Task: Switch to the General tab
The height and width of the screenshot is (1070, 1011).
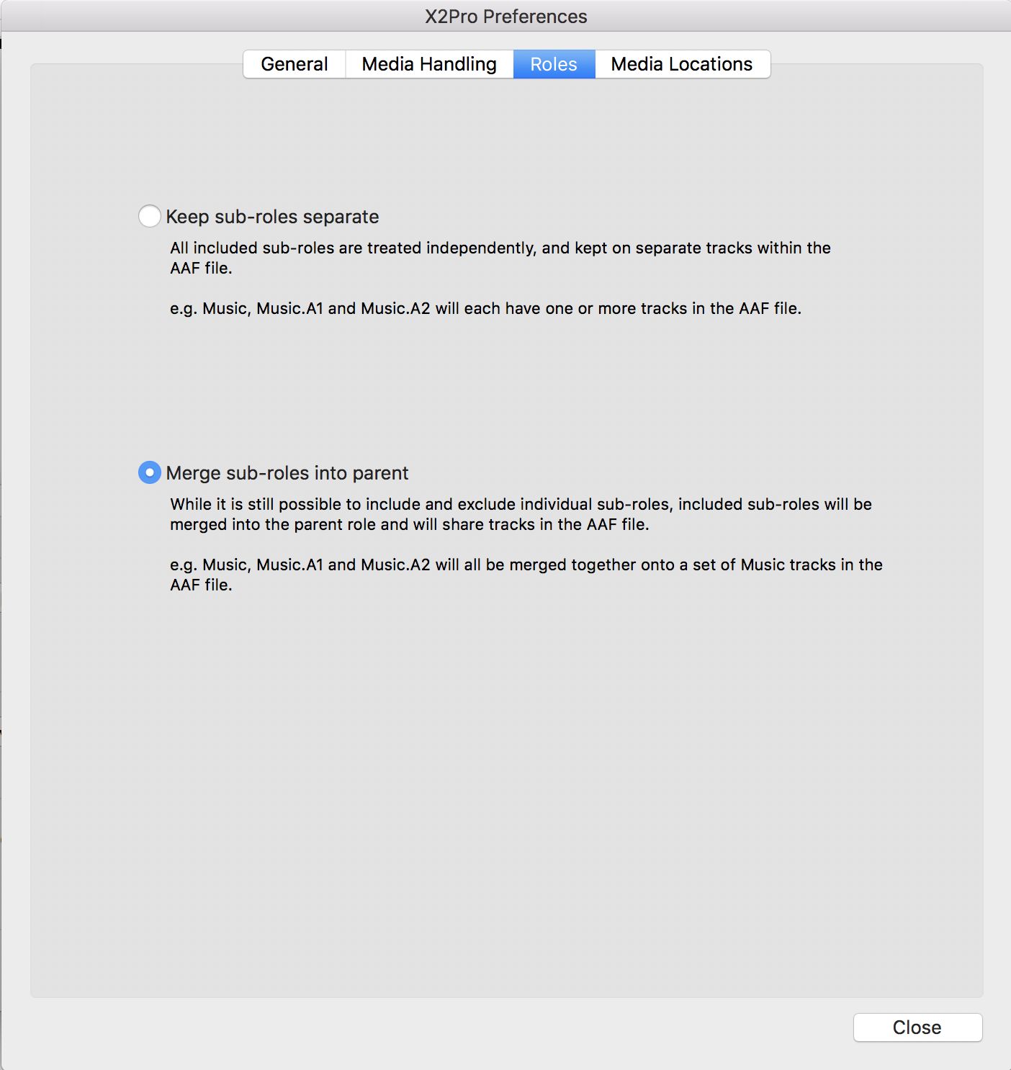Action: click(295, 64)
